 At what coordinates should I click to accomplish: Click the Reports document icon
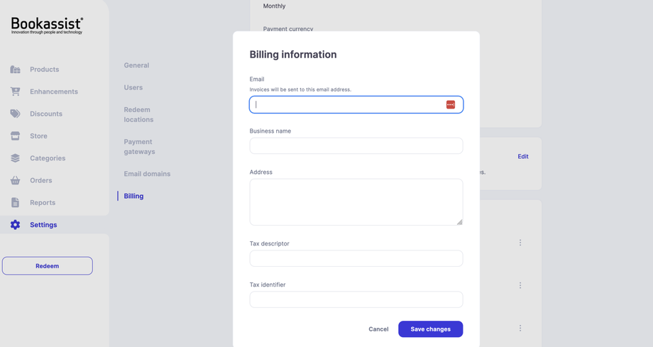15,202
